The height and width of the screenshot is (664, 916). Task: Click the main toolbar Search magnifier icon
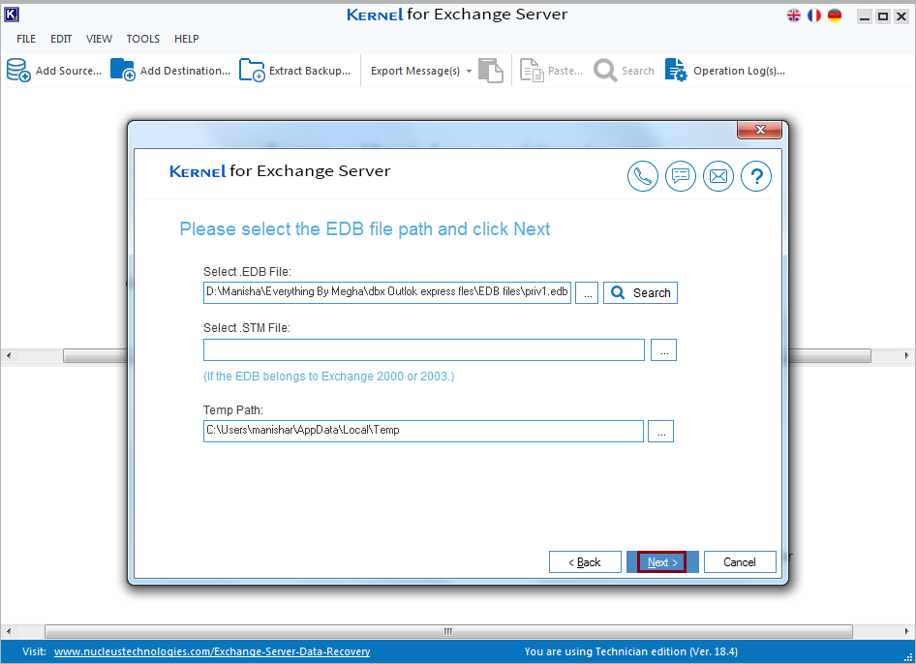click(605, 71)
